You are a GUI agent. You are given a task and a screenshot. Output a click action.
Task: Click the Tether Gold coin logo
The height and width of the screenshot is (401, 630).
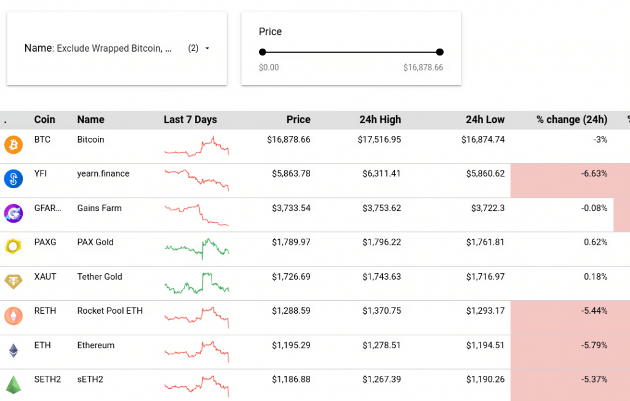click(x=14, y=282)
